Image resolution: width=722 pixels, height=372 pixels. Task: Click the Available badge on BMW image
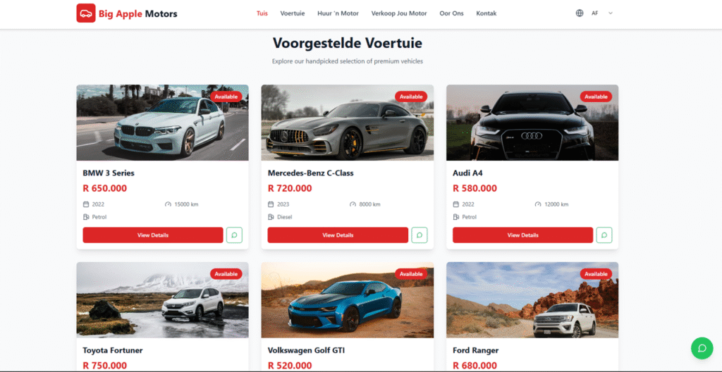[x=226, y=97]
